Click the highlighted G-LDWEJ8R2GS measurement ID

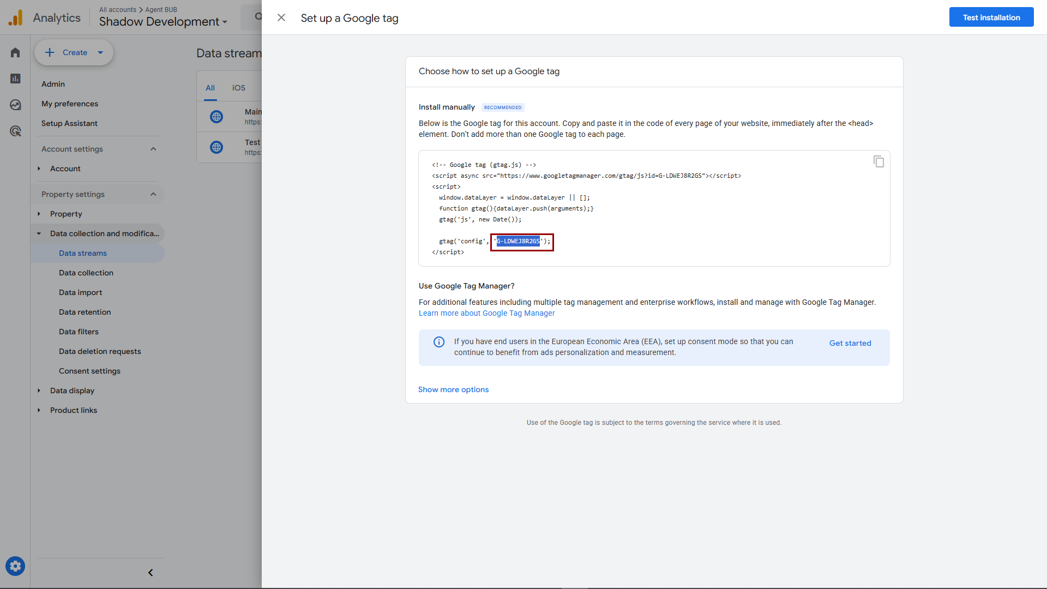click(518, 241)
